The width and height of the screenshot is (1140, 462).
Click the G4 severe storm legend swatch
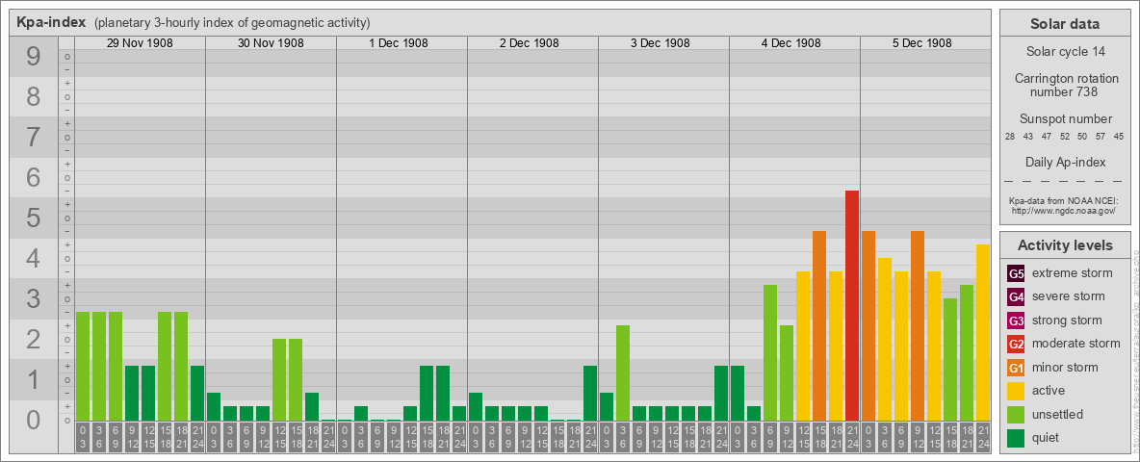click(1016, 296)
